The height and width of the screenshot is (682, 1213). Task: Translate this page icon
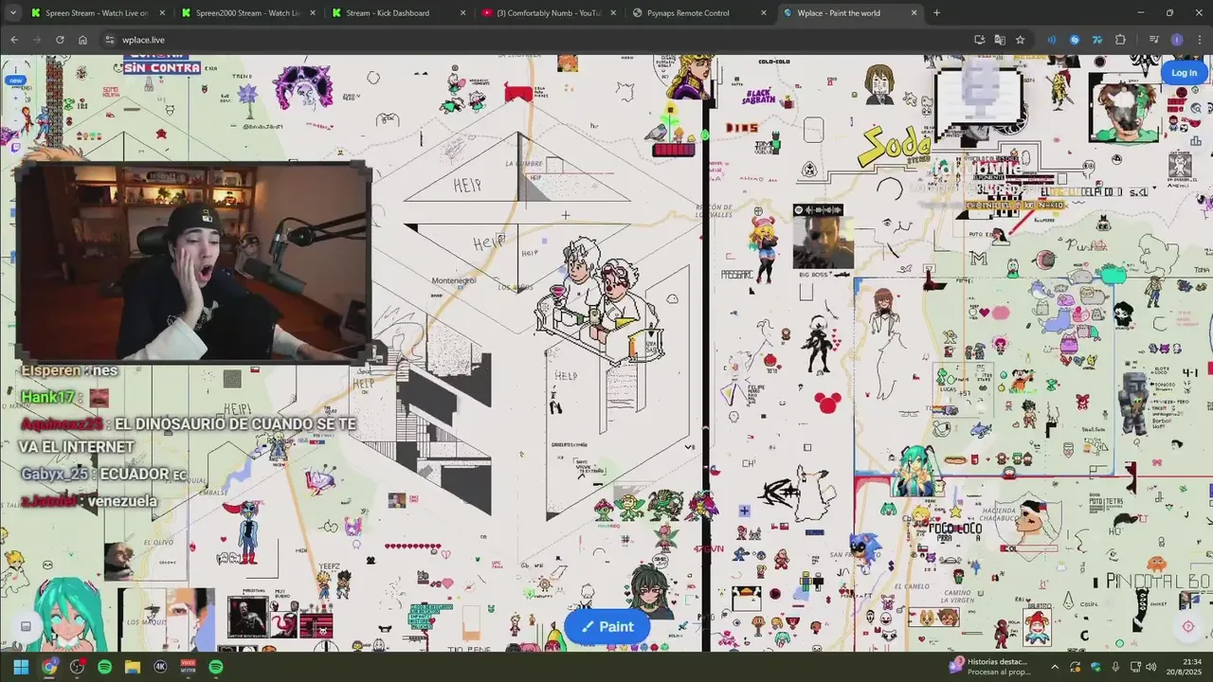1000,40
